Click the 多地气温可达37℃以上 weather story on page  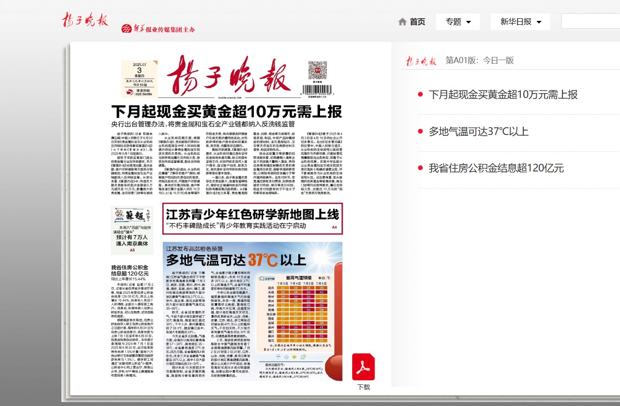click(253, 311)
